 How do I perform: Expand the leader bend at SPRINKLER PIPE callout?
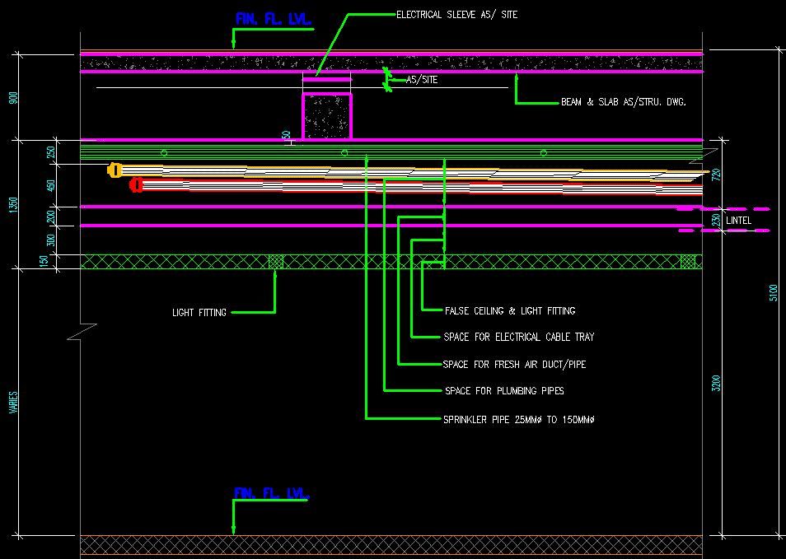coord(366,418)
